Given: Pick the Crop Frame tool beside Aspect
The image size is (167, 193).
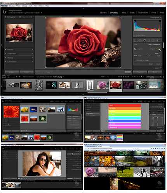Looking at the screenshot, I should [x=135, y=49].
